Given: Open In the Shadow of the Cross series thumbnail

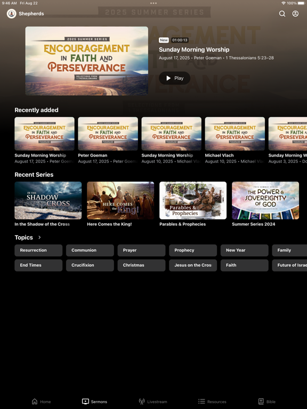Looking at the screenshot, I should tap(48, 200).
